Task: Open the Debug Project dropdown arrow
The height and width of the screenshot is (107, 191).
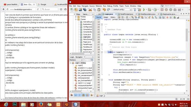Action: (x=152, y=10)
